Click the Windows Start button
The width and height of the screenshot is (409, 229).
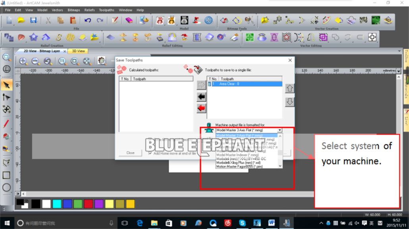point(7,223)
